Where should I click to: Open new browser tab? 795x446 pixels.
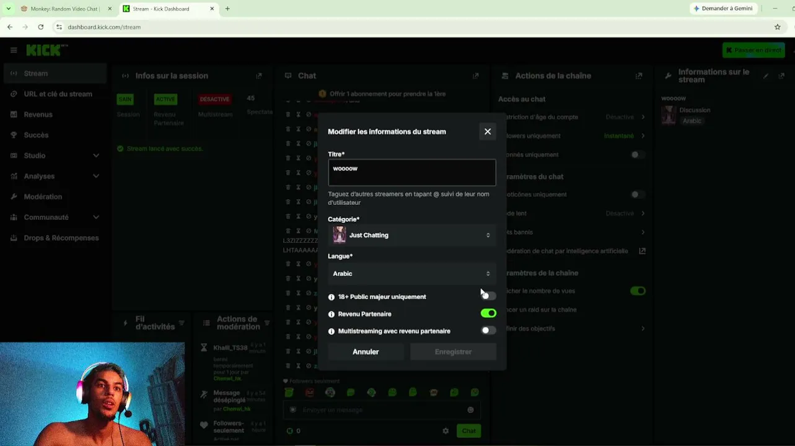pos(227,9)
